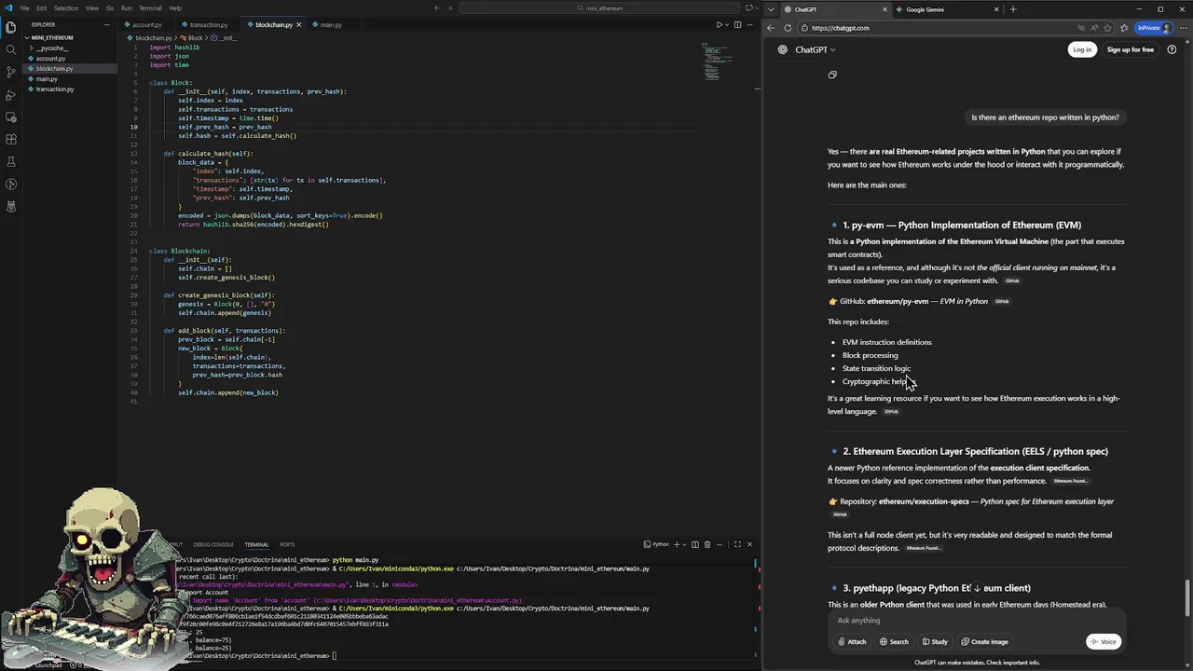Switch to account.py editor tab
This screenshot has height=671, width=1193.
pyautogui.click(x=146, y=24)
